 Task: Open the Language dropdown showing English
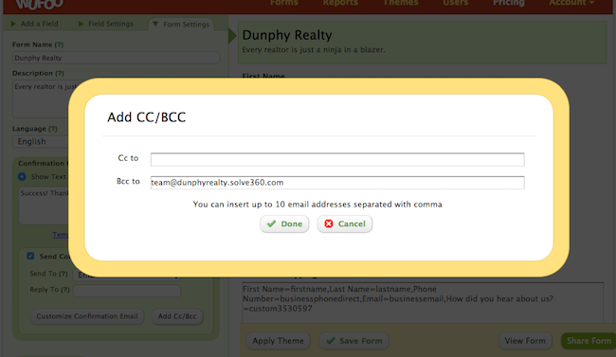pyautogui.click(x=41, y=141)
